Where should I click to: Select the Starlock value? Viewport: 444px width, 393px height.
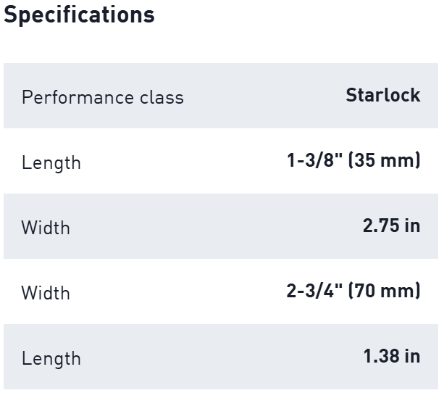tap(382, 95)
